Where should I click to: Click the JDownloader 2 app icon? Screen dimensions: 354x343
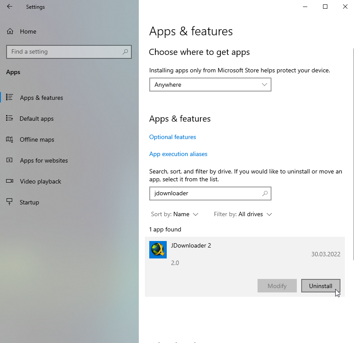click(x=158, y=250)
